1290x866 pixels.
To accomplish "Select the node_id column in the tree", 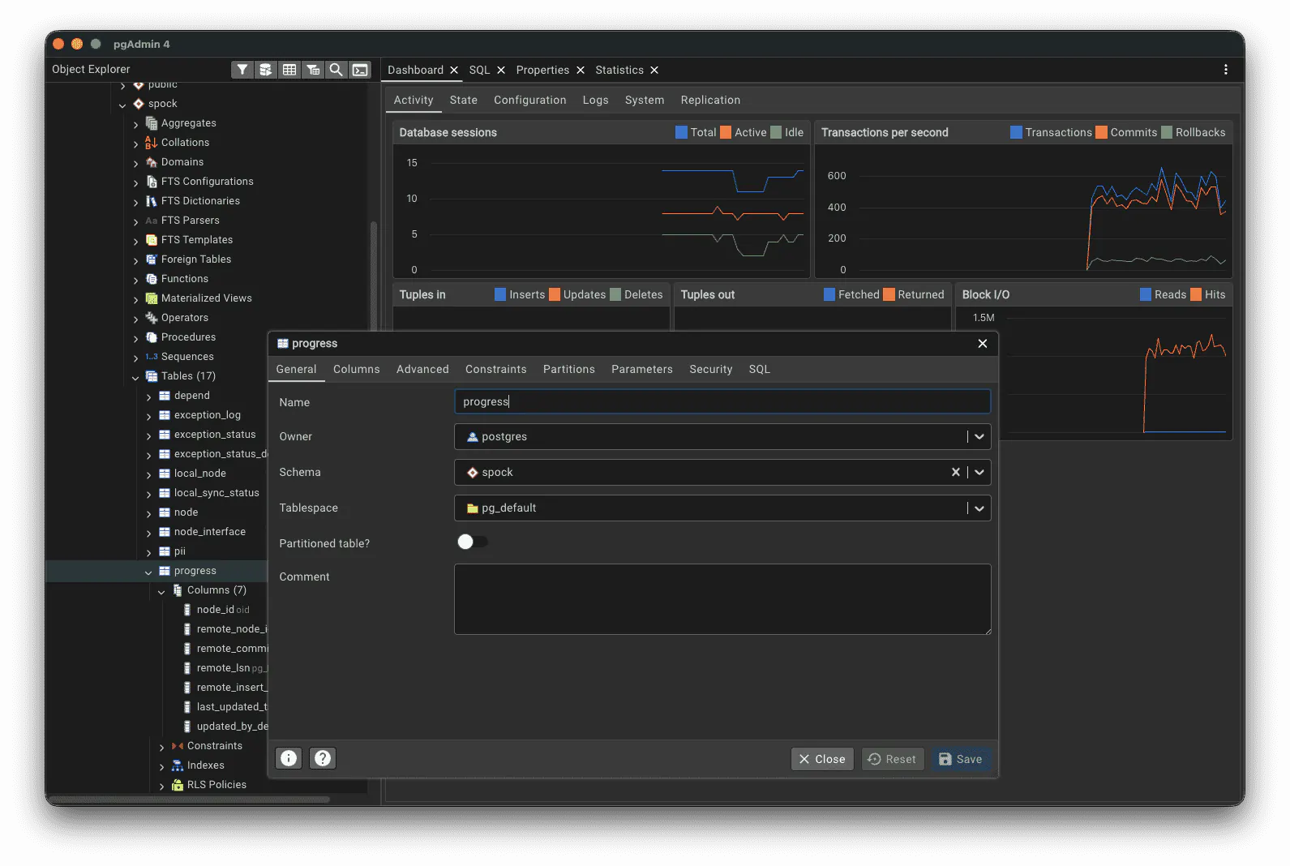I will [x=215, y=610].
